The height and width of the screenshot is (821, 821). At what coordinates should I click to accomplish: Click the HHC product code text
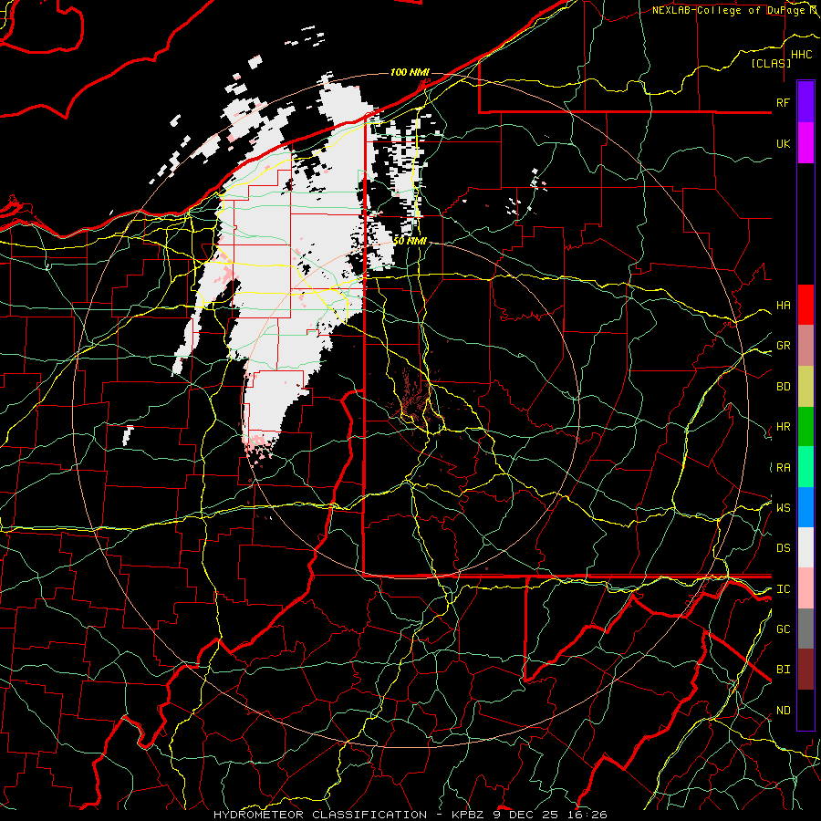(802, 55)
